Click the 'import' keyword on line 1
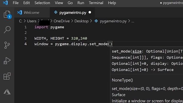This screenshot has width=183, height=103. (x=41, y=27)
